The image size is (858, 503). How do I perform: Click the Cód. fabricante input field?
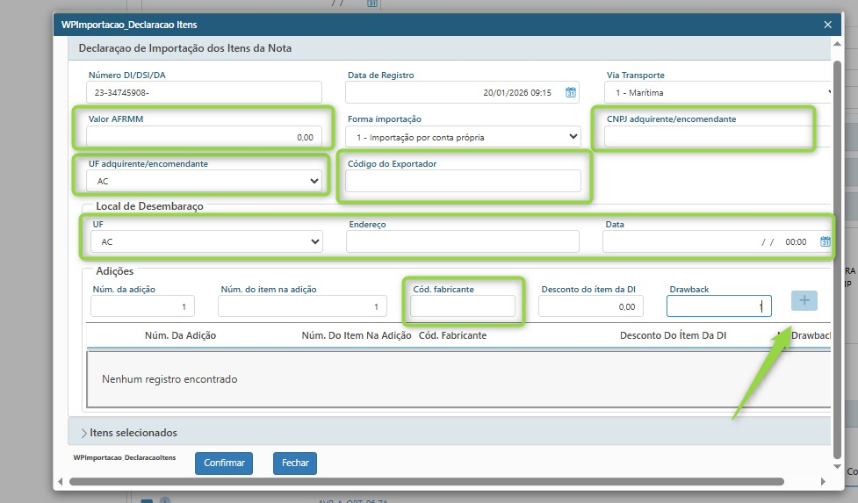coord(463,305)
